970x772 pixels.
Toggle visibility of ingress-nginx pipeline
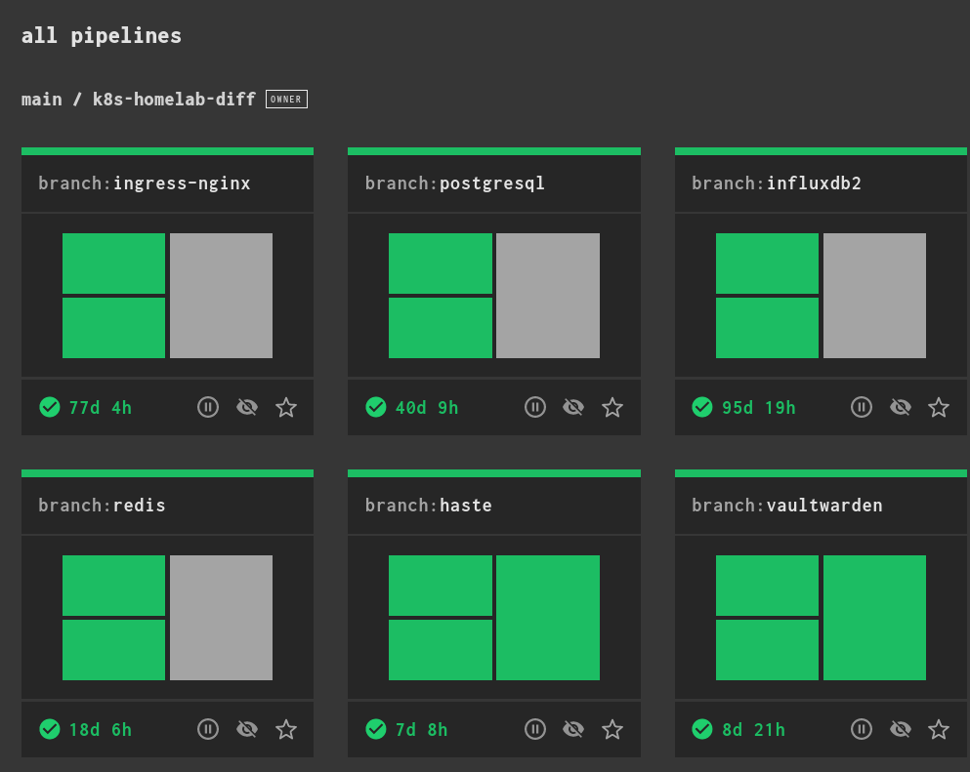coord(247,407)
